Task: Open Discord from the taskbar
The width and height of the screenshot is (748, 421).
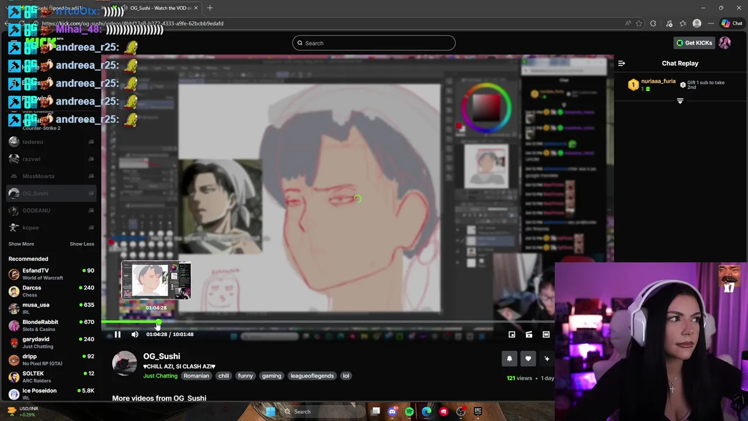Action: tap(393, 412)
